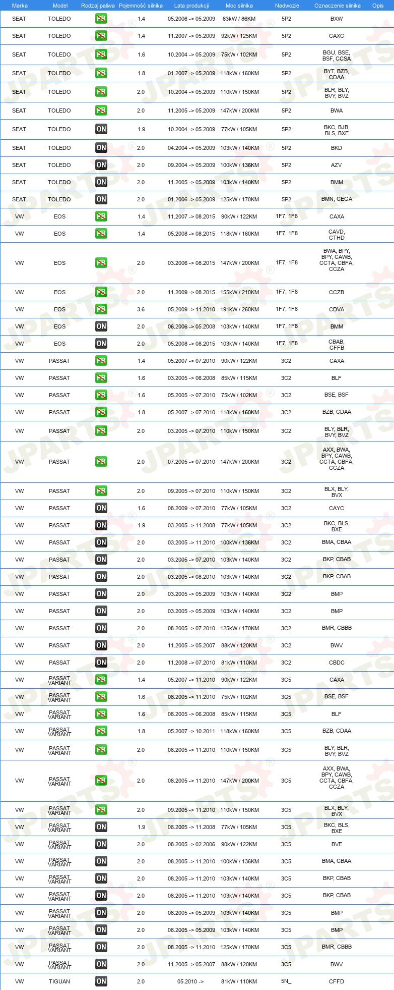Select the PB icon in Toledo 147kW BWA row

pos(101,111)
